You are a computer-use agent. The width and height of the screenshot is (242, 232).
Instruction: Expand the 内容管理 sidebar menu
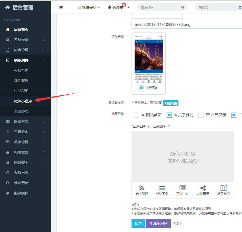[26, 50]
